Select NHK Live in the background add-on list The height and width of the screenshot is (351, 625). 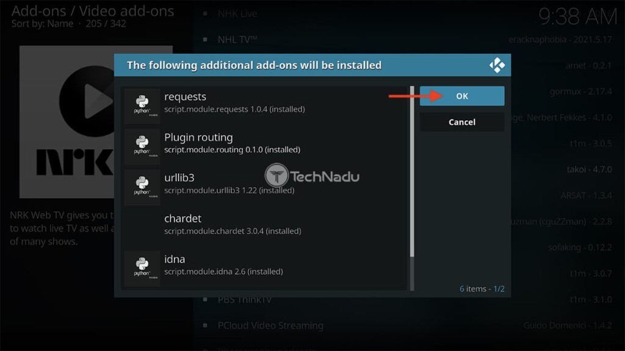point(237,13)
